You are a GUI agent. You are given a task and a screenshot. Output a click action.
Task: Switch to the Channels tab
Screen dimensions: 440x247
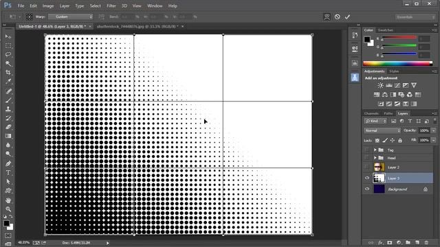point(371,113)
